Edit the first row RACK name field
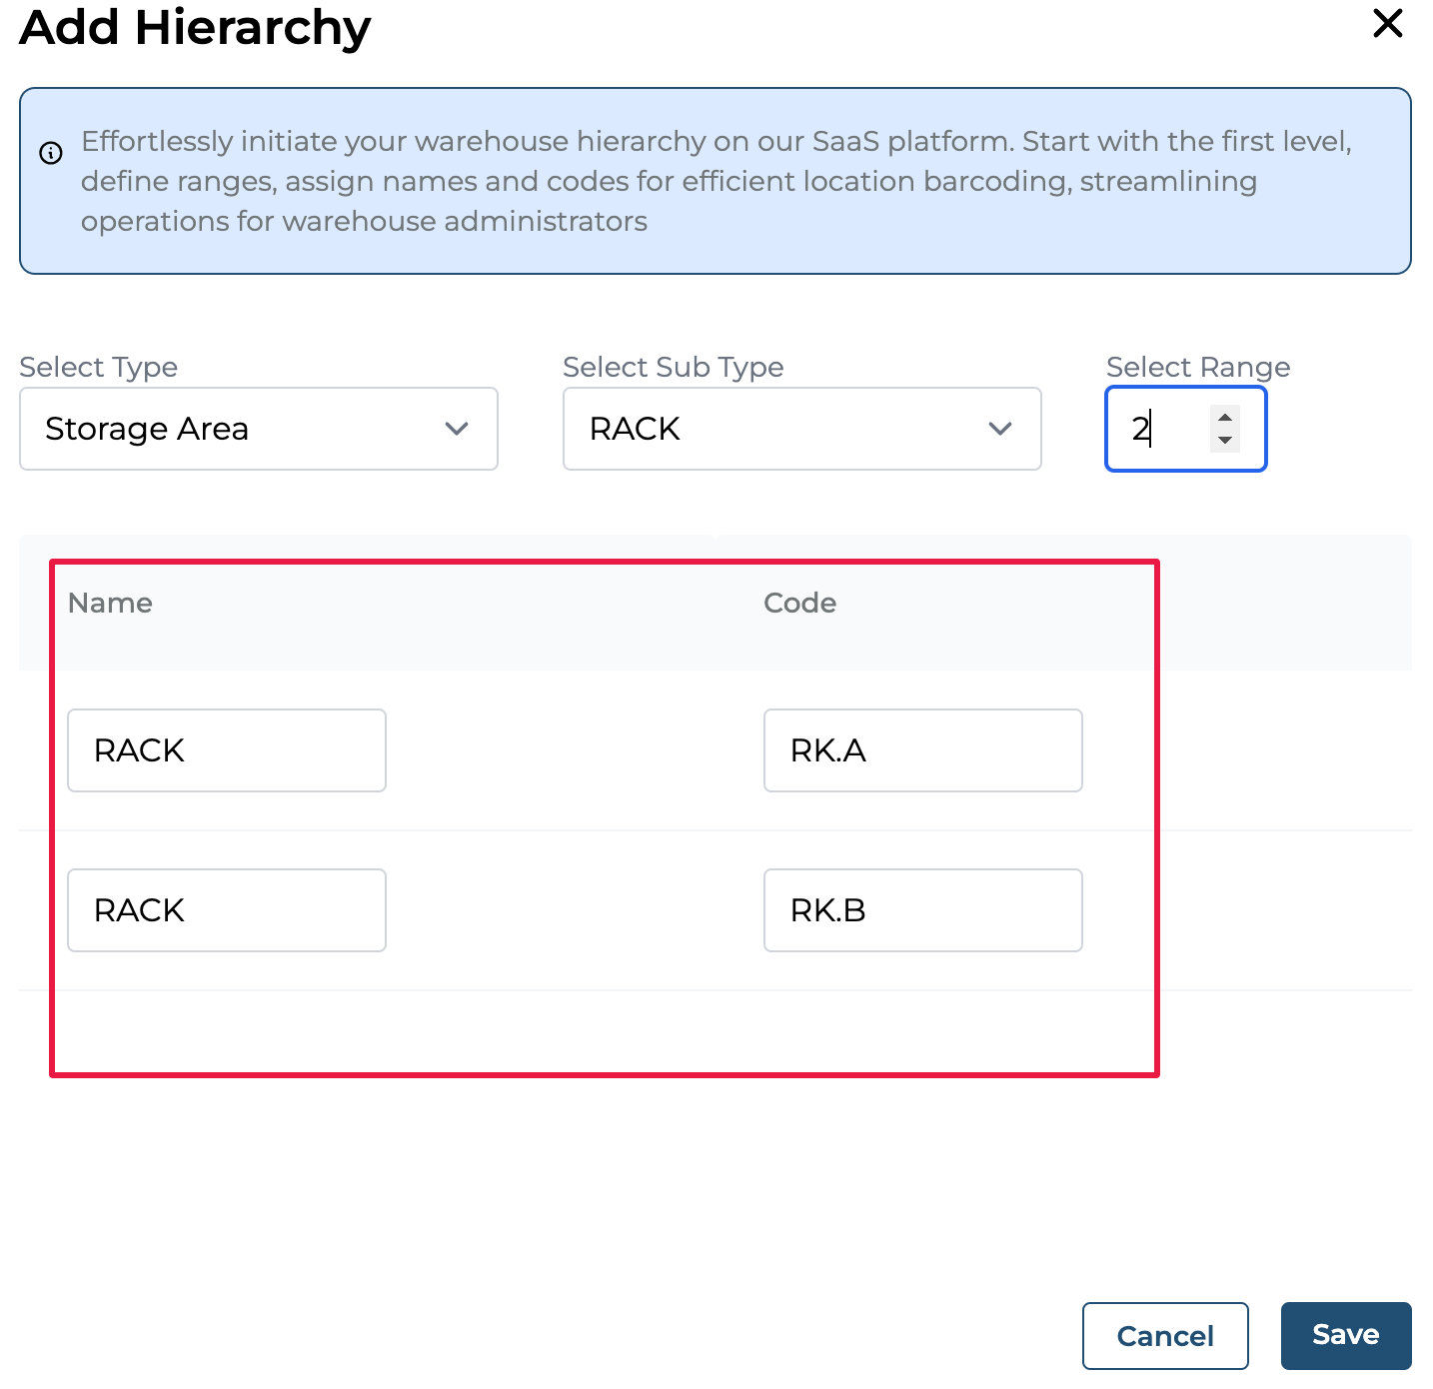Screen dimensions: 1433x1389 (227, 750)
